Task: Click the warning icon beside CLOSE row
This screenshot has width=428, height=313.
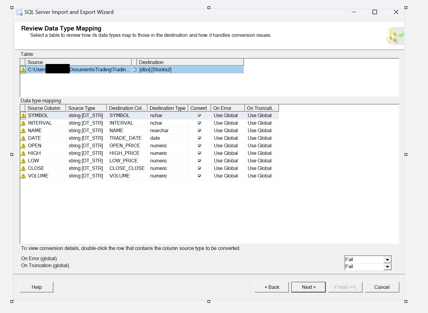Action: [x=23, y=168]
